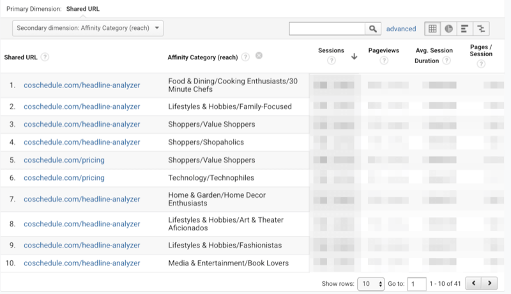
Task: Open help icon under Pageviews header
Action: (x=384, y=61)
